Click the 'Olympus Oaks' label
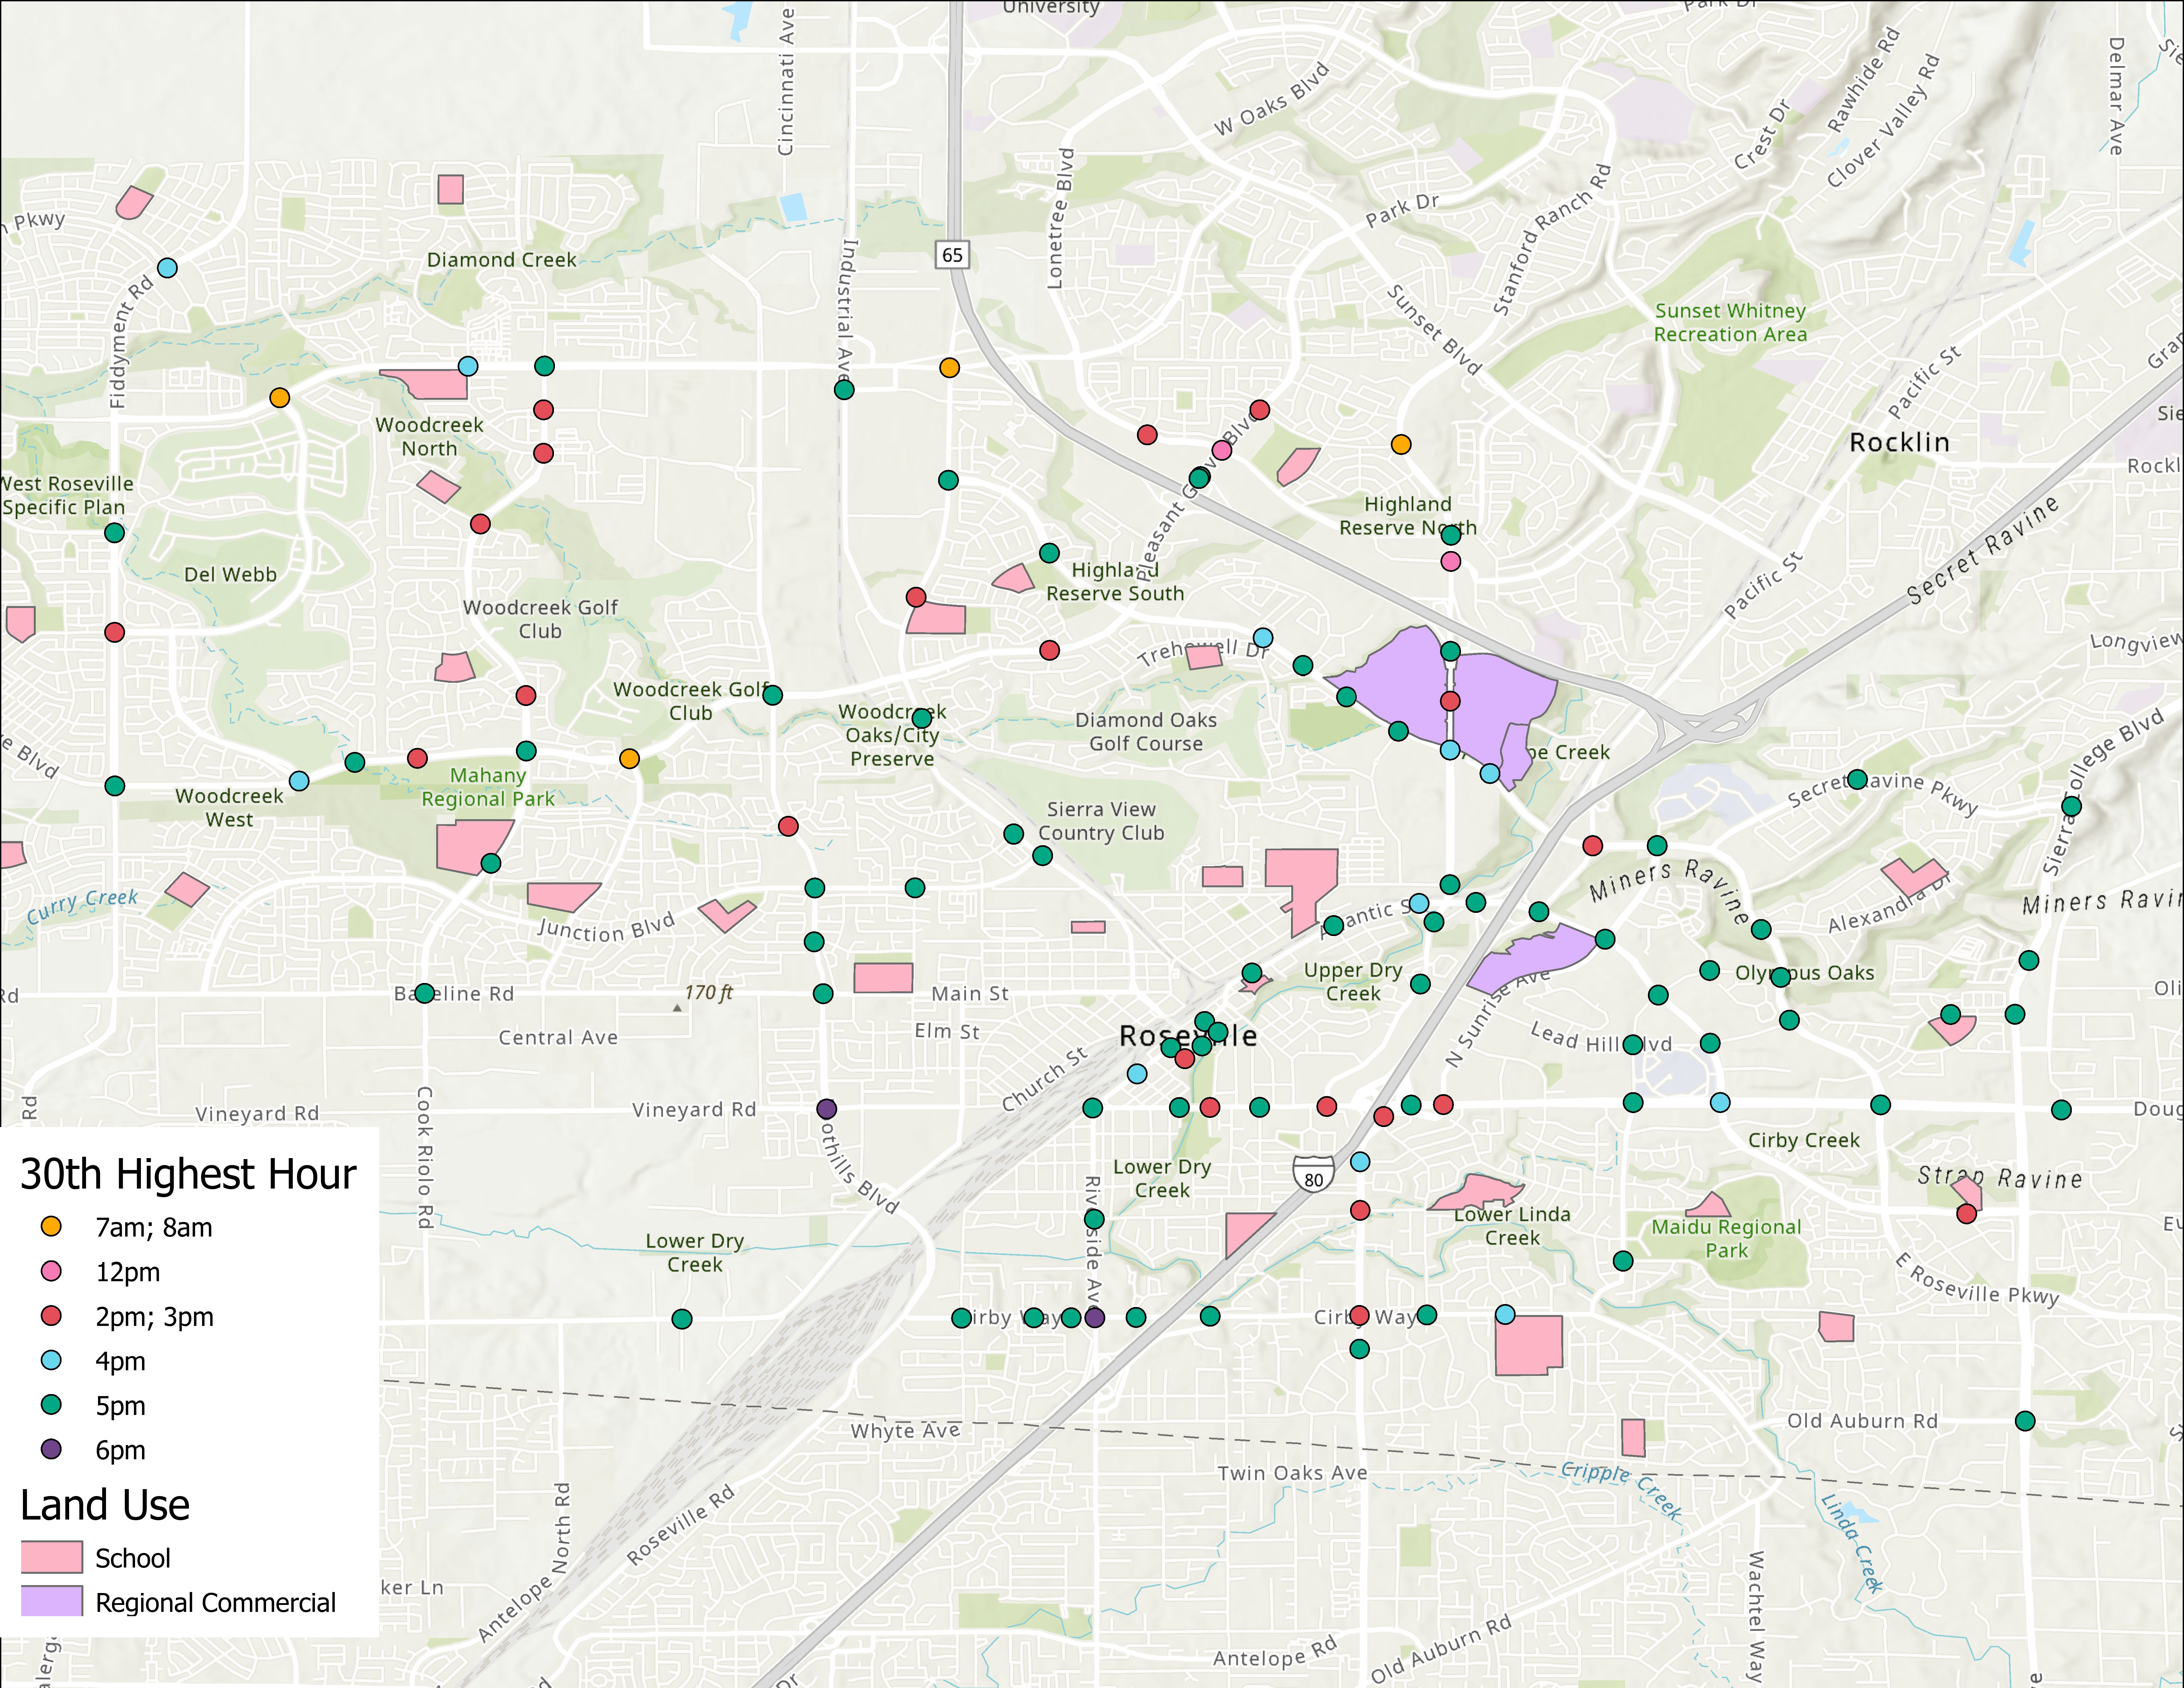 click(x=1805, y=973)
